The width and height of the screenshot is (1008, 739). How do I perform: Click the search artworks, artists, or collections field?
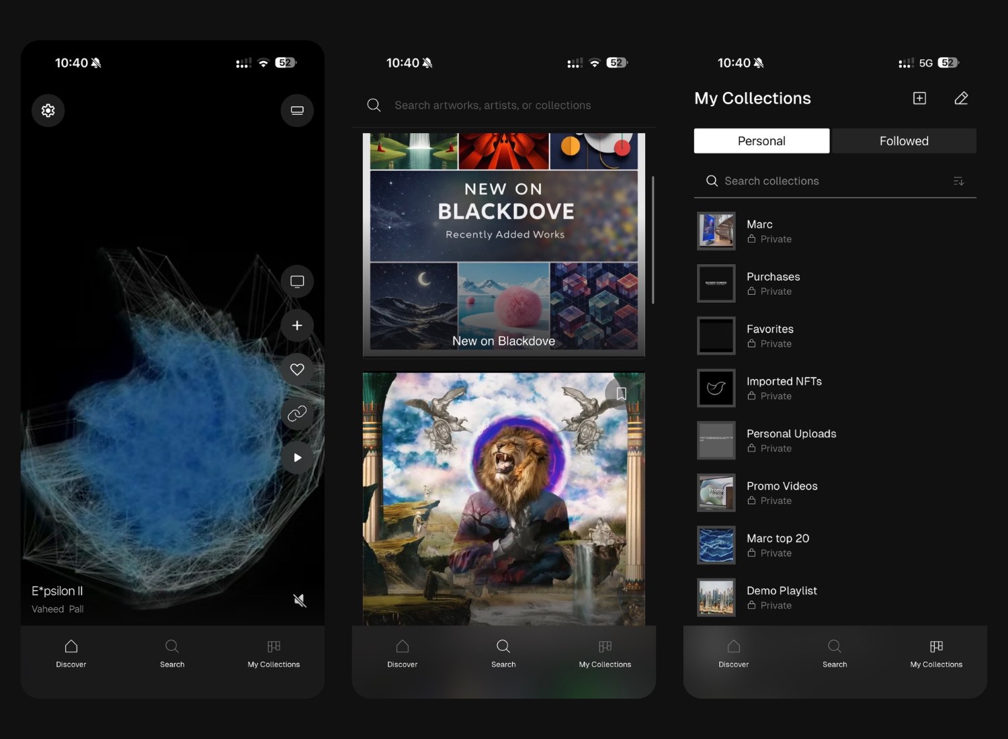(504, 105)
